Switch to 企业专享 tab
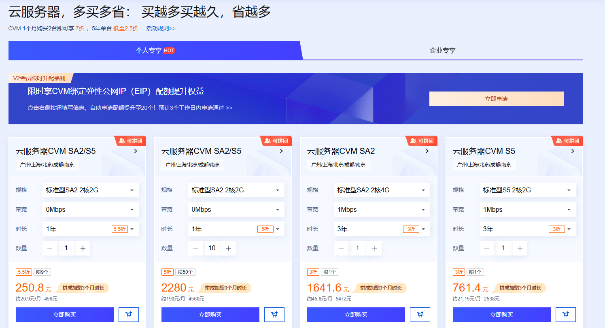The height and width of the screenshot is (328, 605). point(443,51)
